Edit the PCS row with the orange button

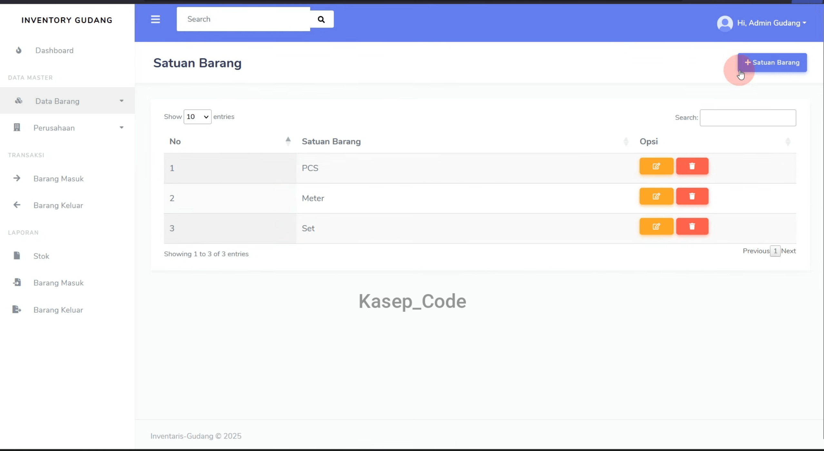[656, 166]
